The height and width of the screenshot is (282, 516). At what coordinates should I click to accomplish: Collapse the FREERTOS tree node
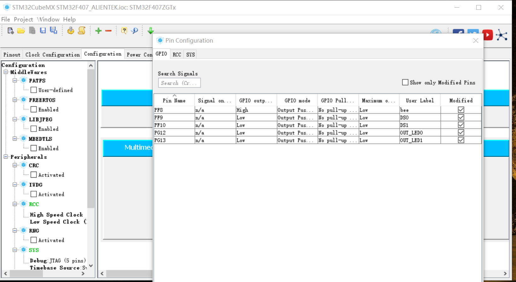(x=15, y=100)
